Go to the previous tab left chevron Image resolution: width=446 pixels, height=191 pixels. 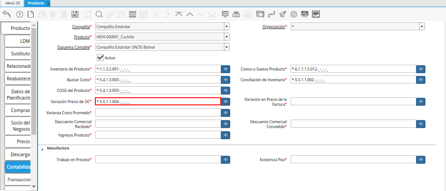click(x=156, y=14)
